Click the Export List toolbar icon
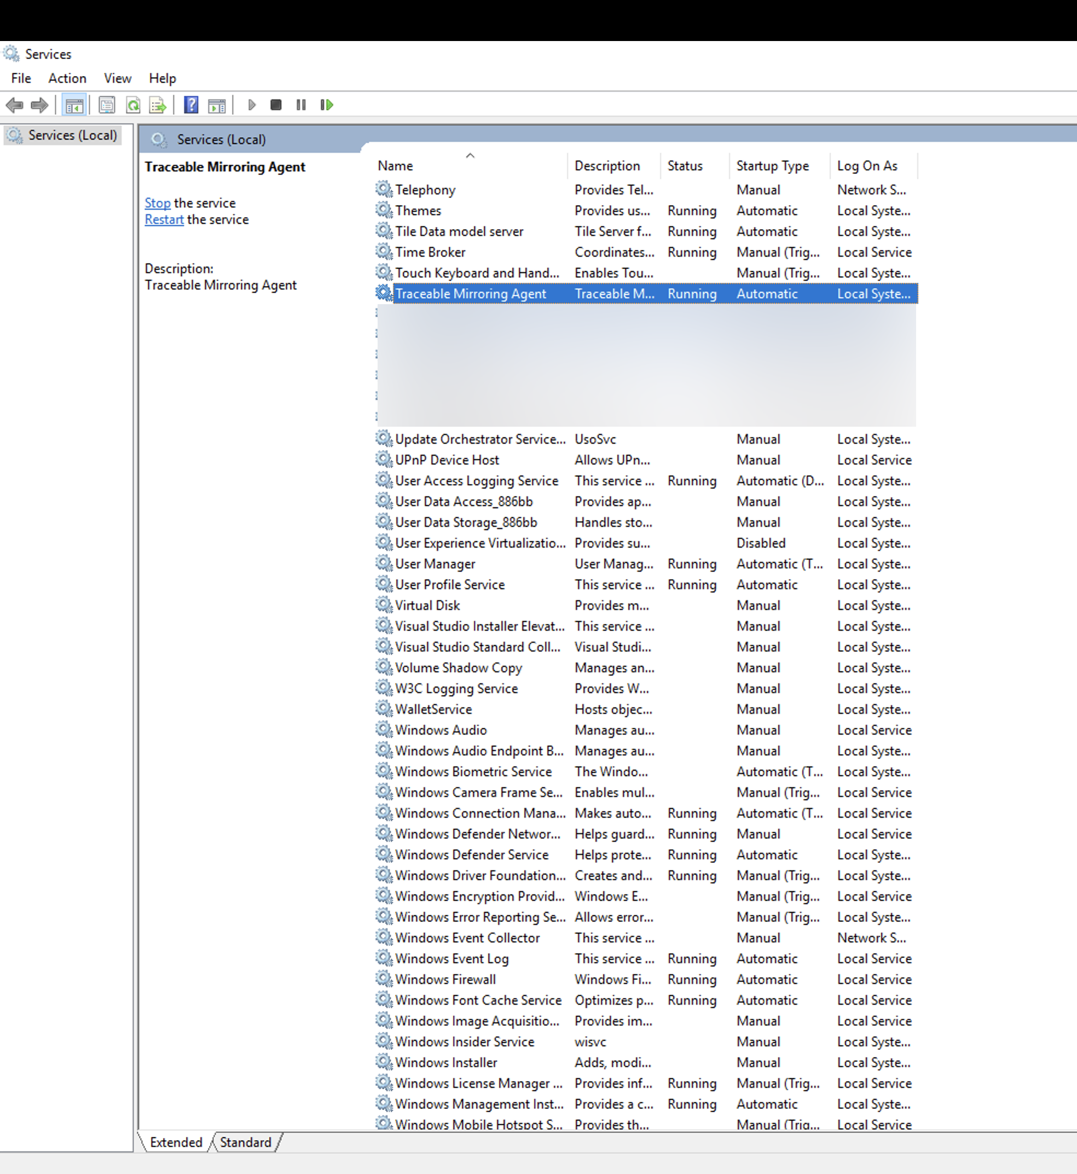Screen dimensions: 1077x1174 (x=158, y=106)
